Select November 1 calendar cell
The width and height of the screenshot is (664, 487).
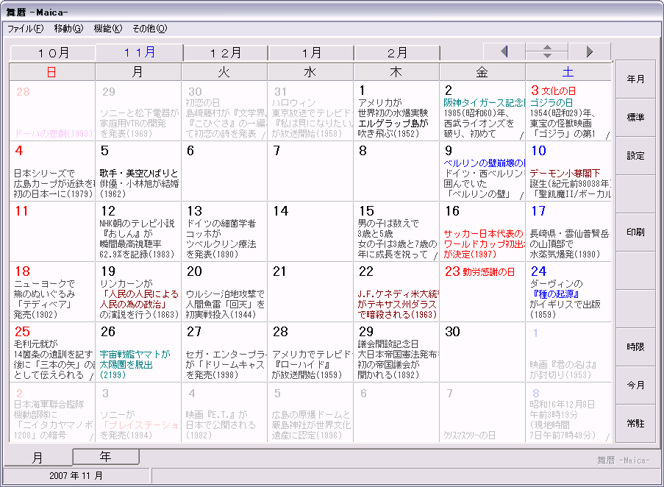pos(396,111)
